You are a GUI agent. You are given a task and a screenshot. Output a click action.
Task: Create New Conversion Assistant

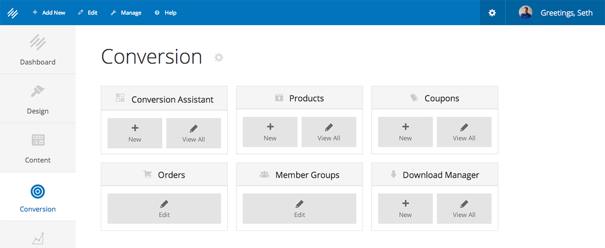click(x=135, y=133)
